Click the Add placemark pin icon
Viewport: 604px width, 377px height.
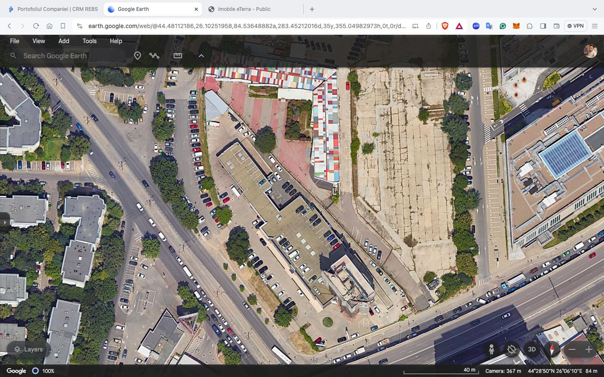pos(137,56)
